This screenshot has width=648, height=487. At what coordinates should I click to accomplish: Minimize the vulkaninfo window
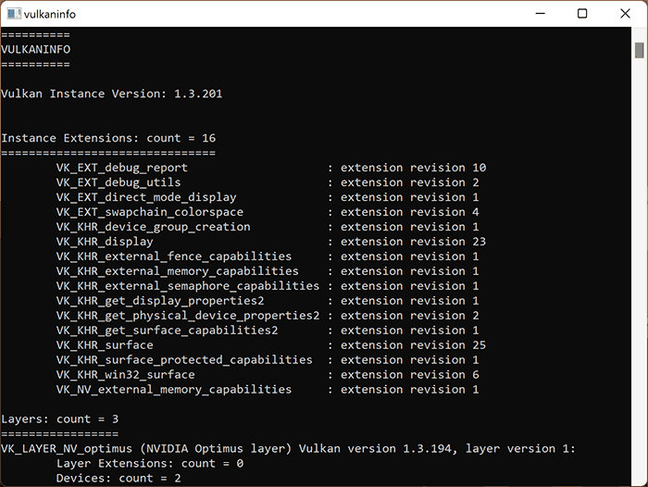point(540,14)
